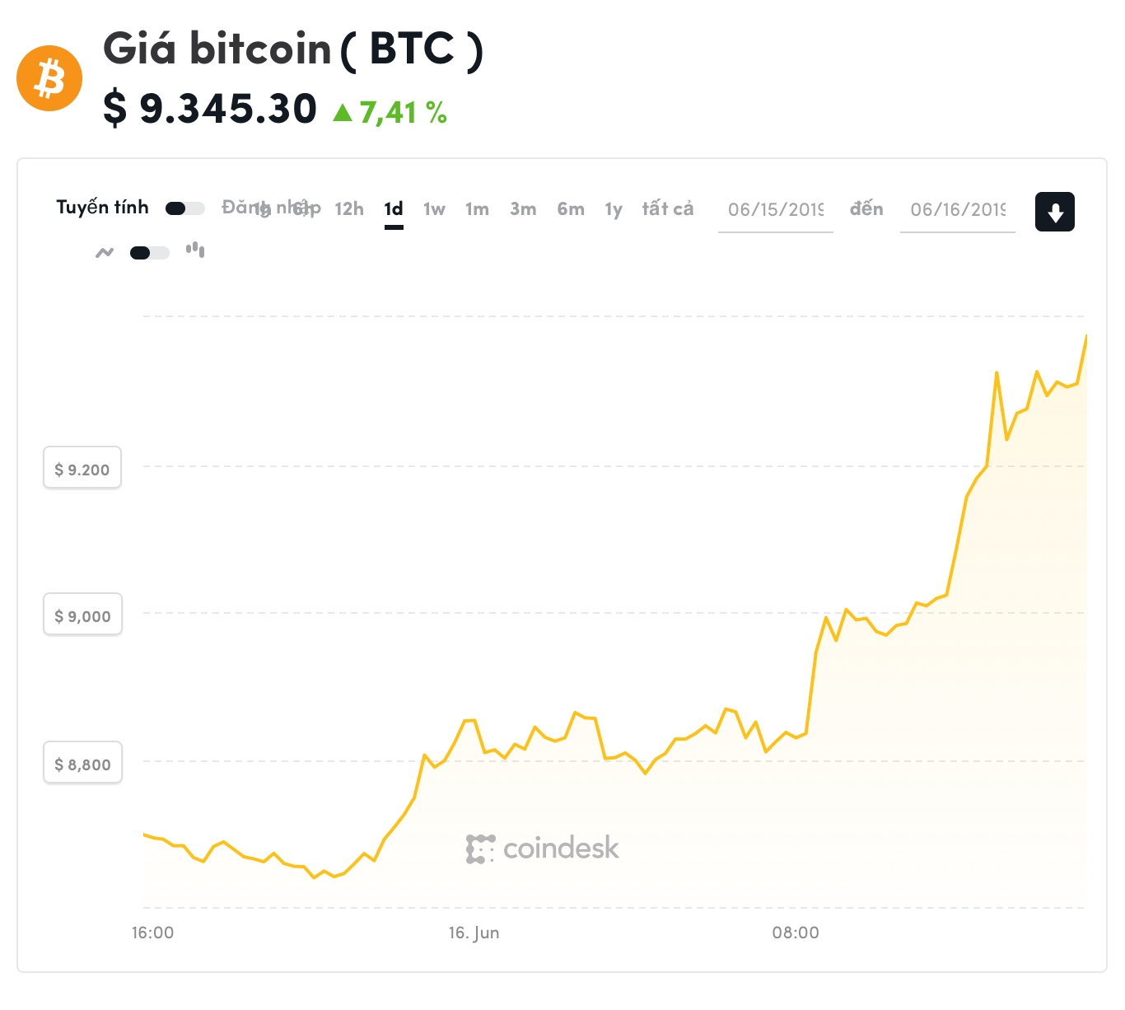Open the 06/15/2019 start date field
The height and width of the screenshot is (1010, 1125).
point(776,210)
